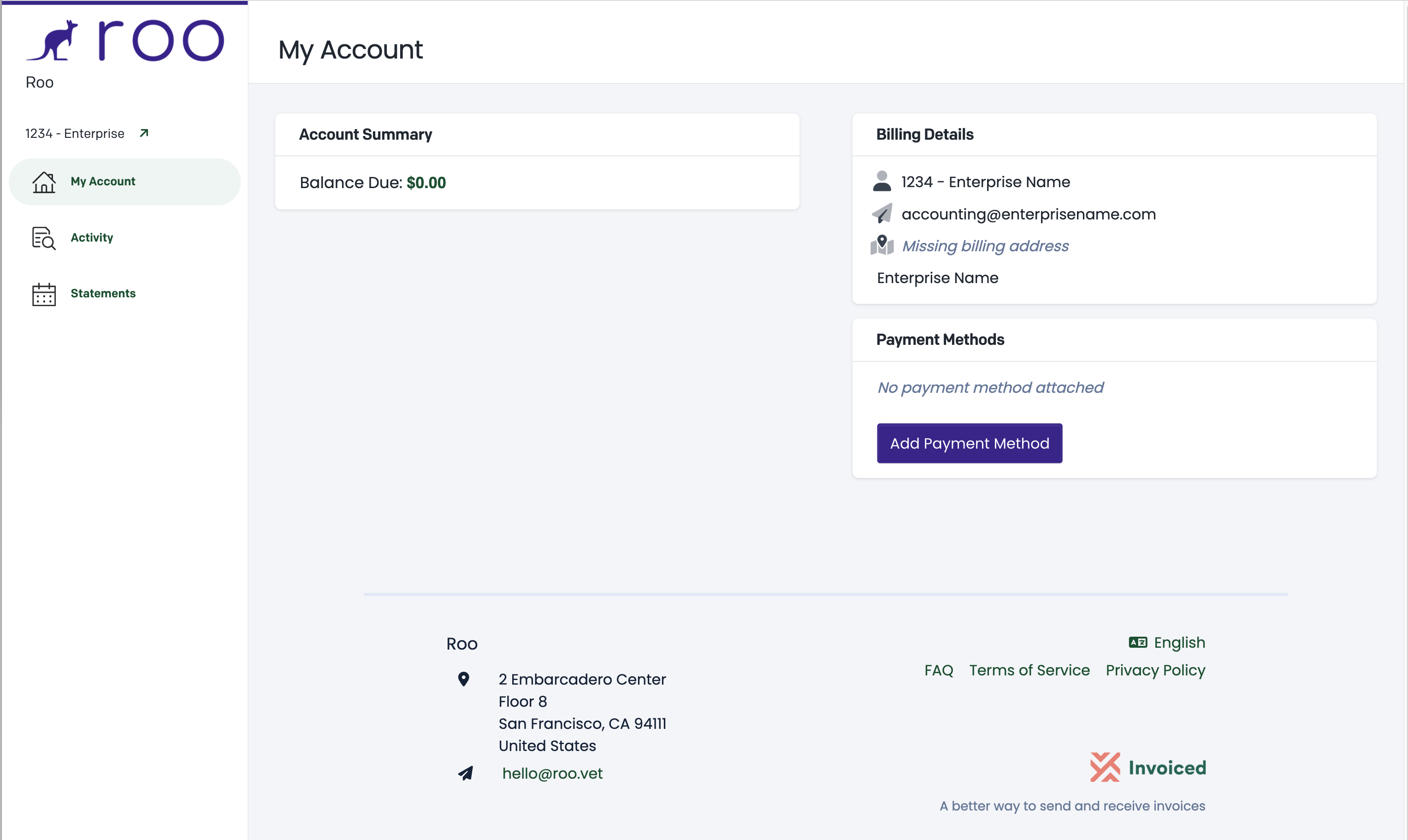Click the paper plane icon beside accounting email

point(881,213)
